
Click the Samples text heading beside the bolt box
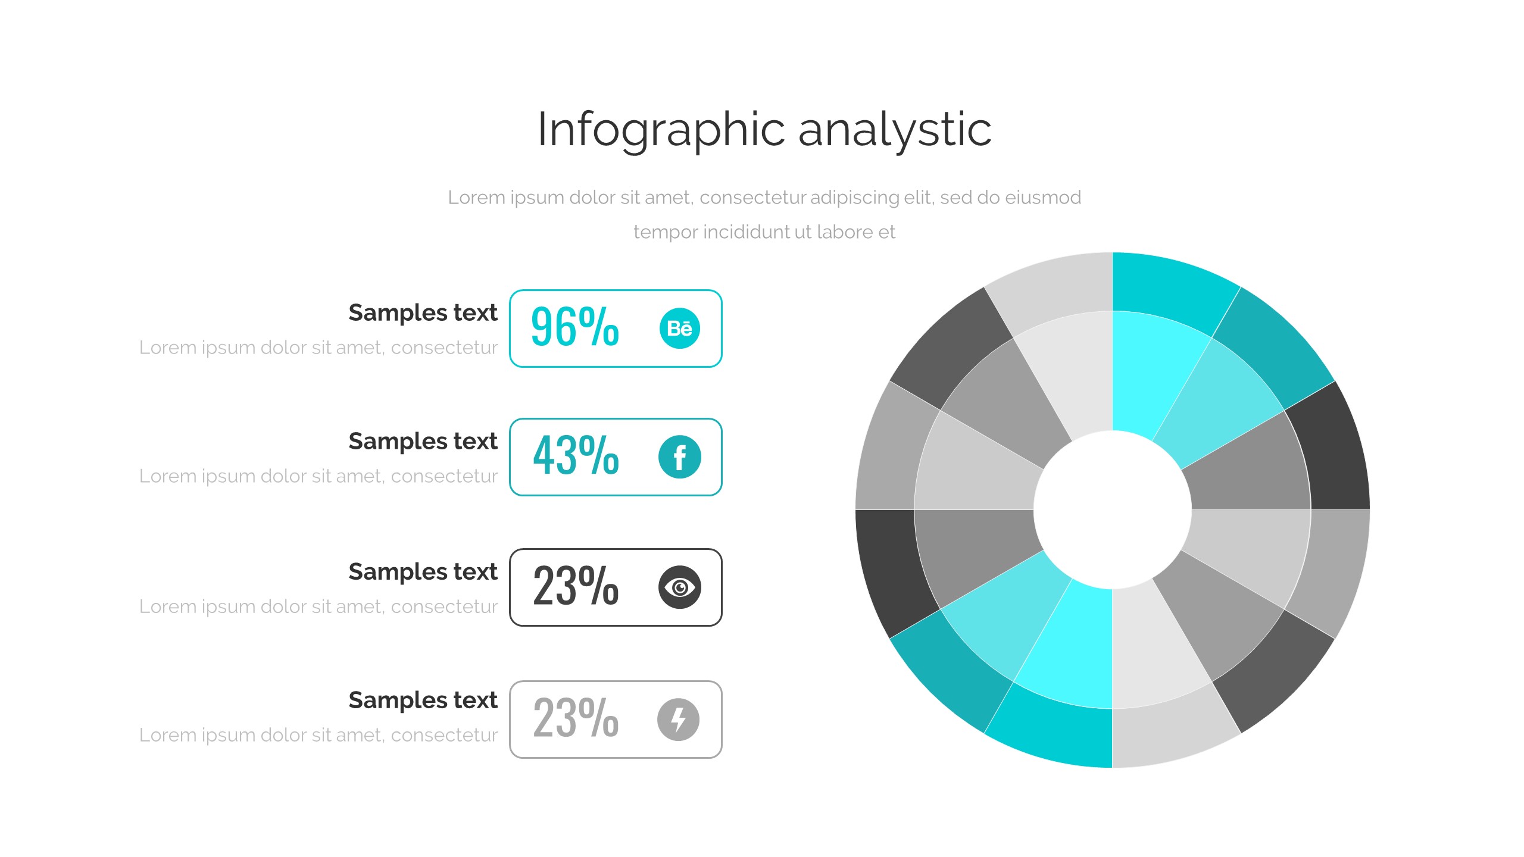(x=423, y=700)
